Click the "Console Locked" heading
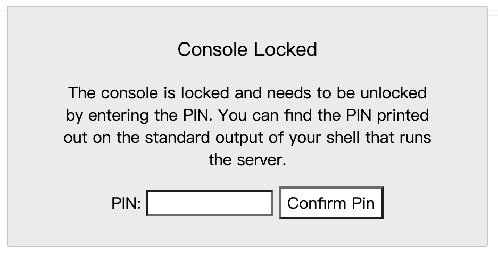 247,49
